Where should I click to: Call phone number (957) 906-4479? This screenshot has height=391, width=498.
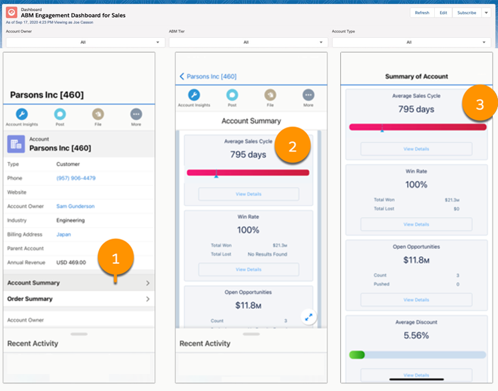coord(76,178)
